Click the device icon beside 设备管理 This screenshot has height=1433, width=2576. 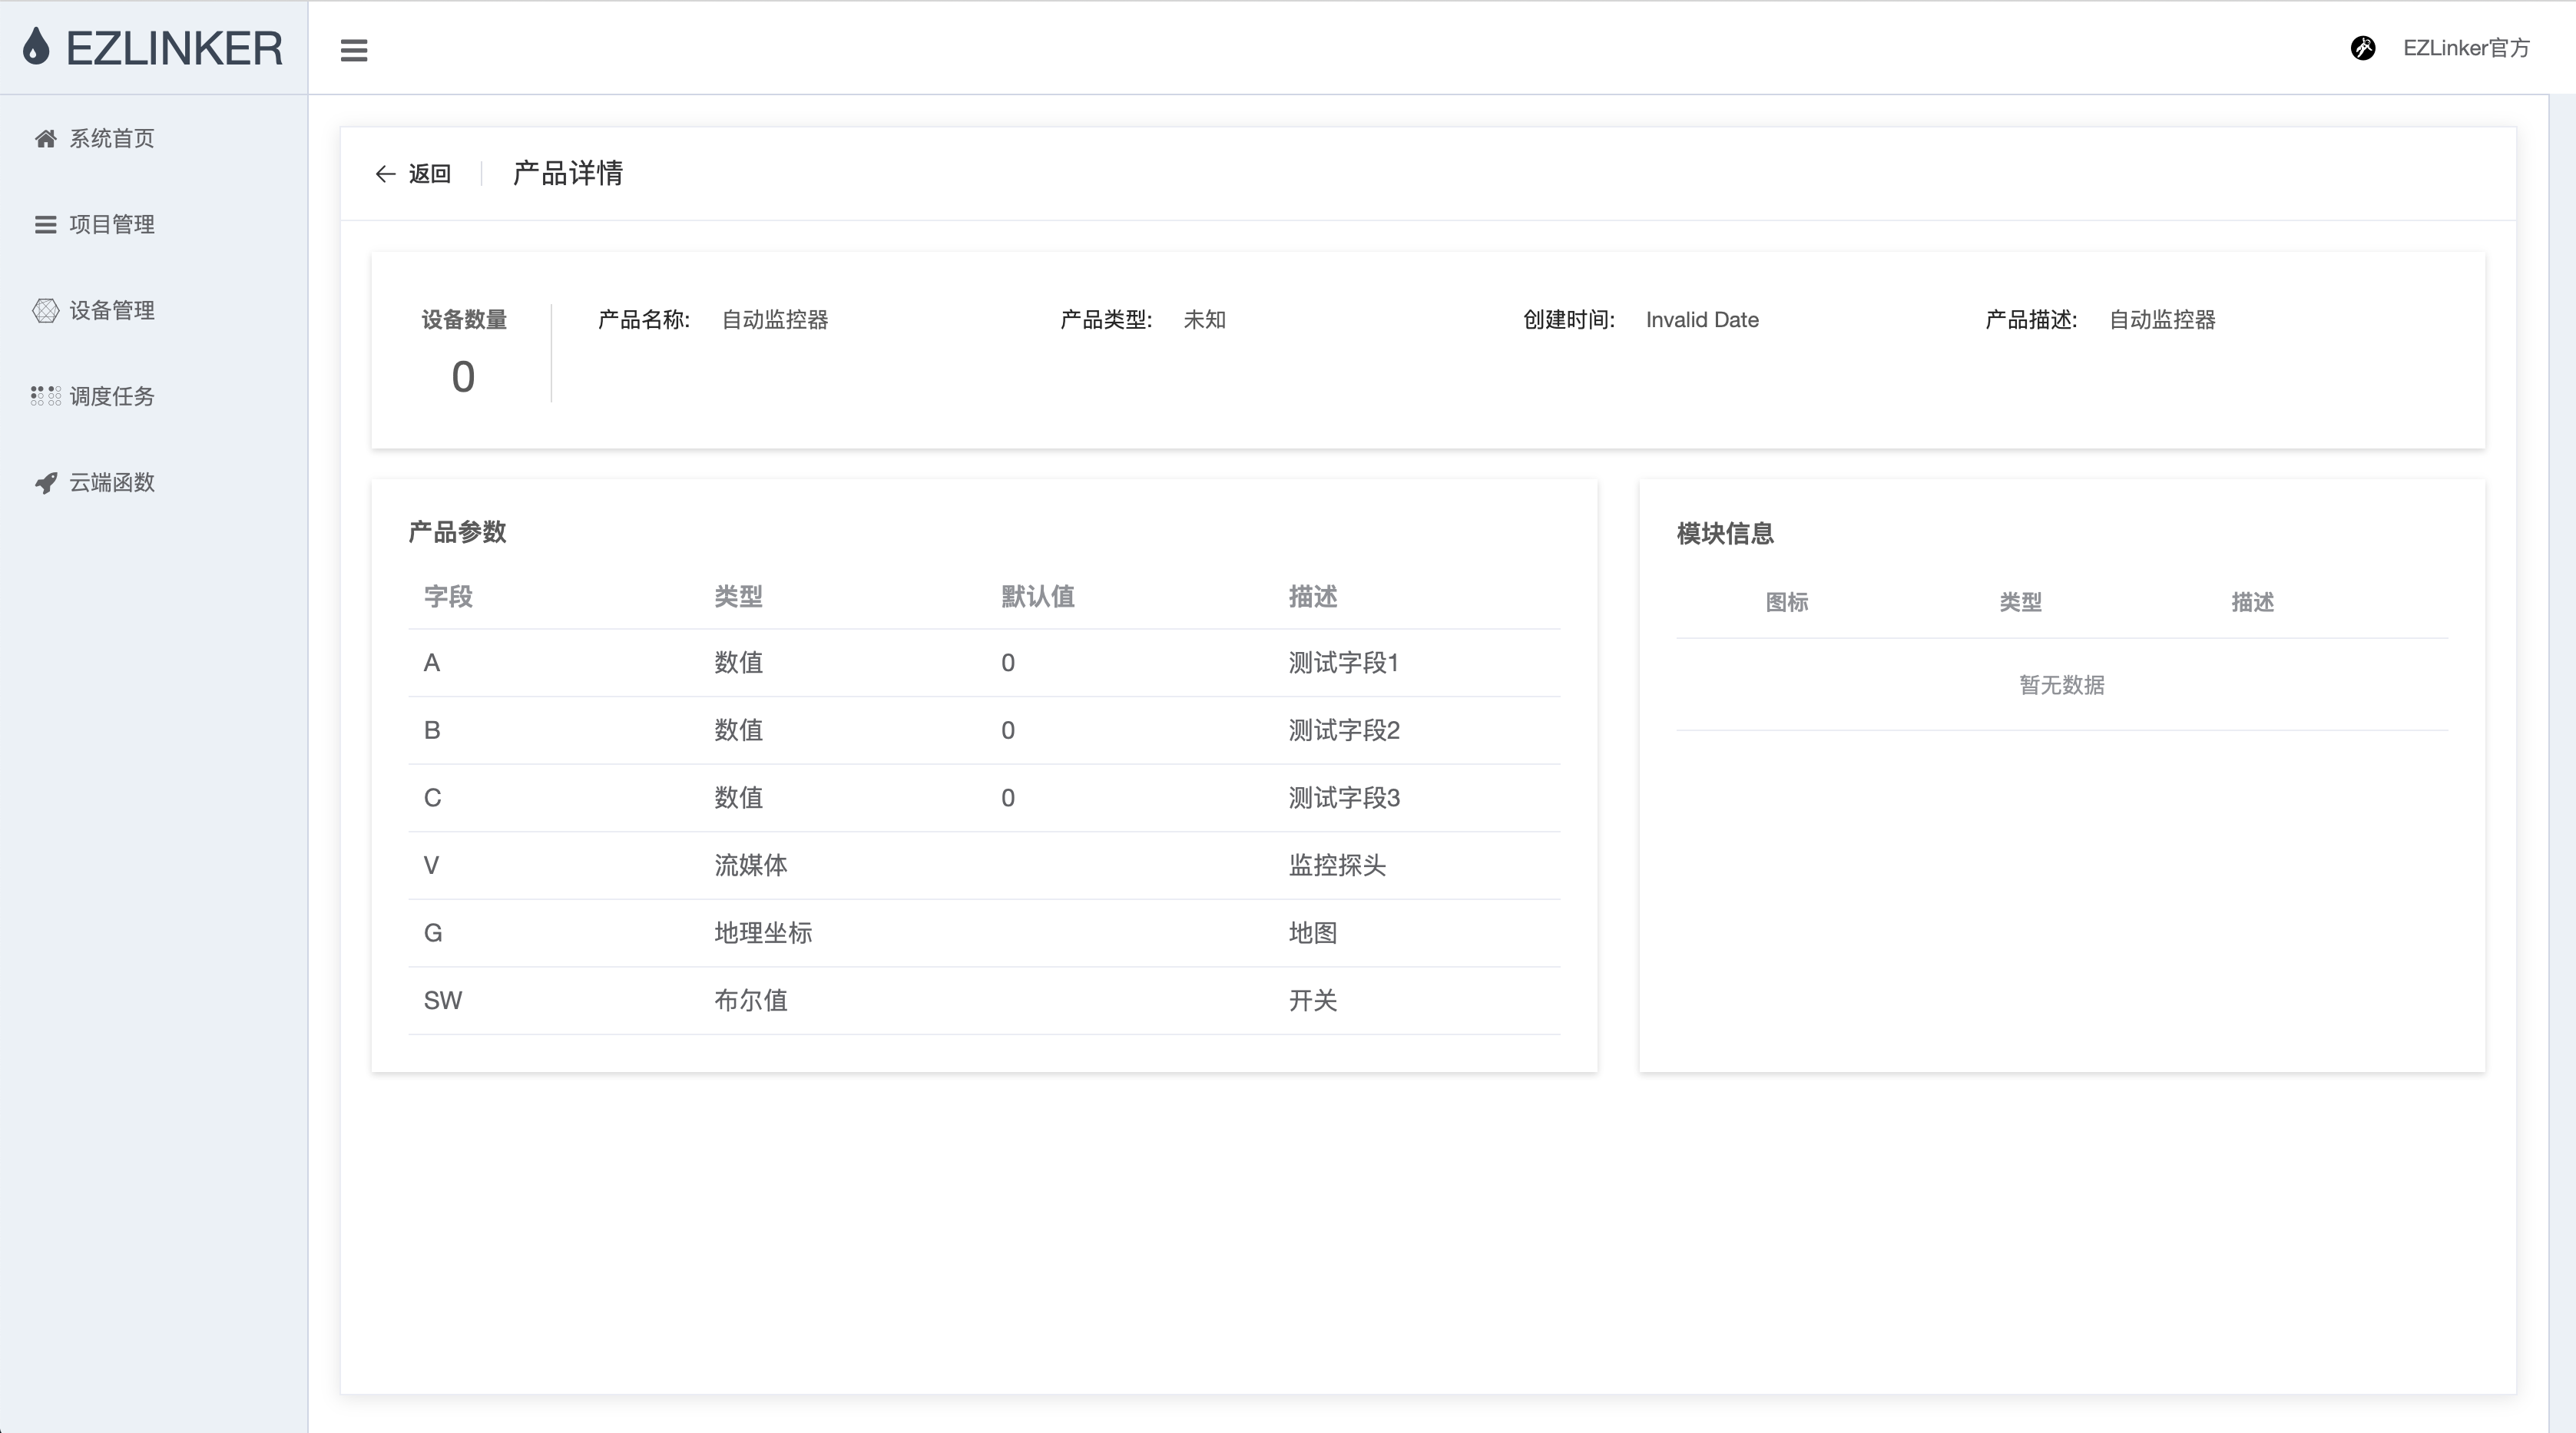click(x=45, y=311)
